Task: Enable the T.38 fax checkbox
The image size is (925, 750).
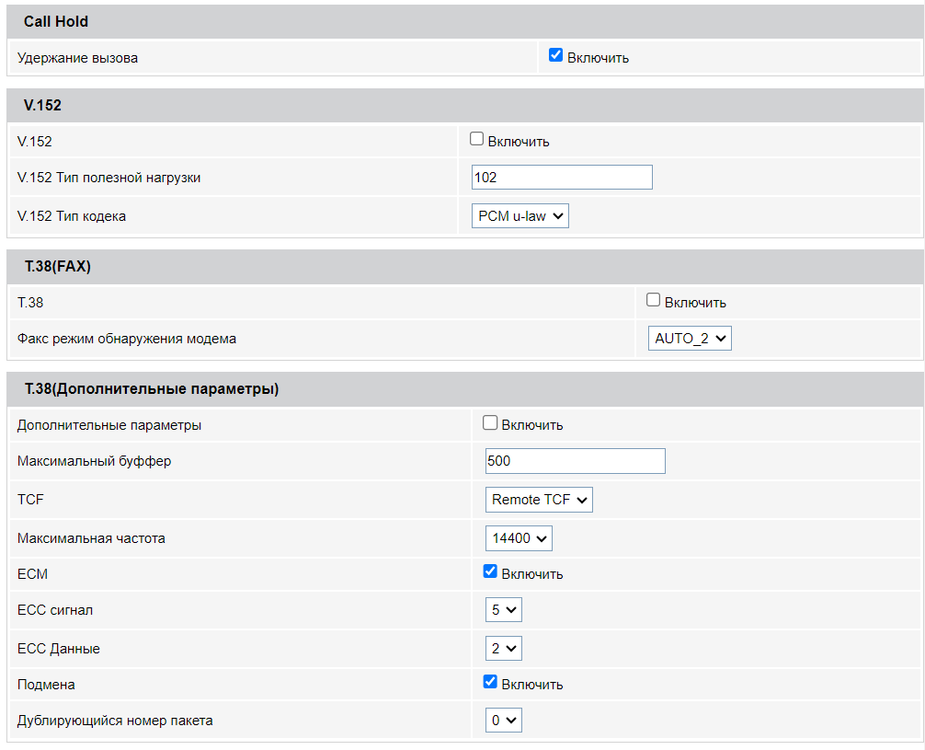Action: (653, 300)
